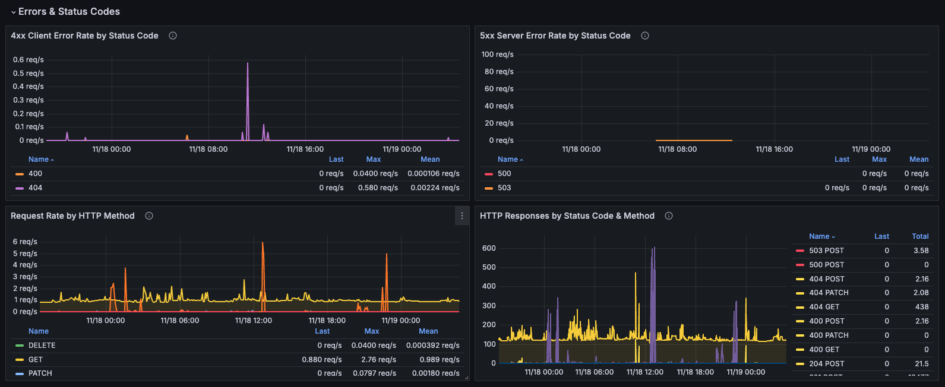Click info icon beside HTTP Responses by Status Code
This screenshot has width=945, height=387.
click(x=669, y=216)
